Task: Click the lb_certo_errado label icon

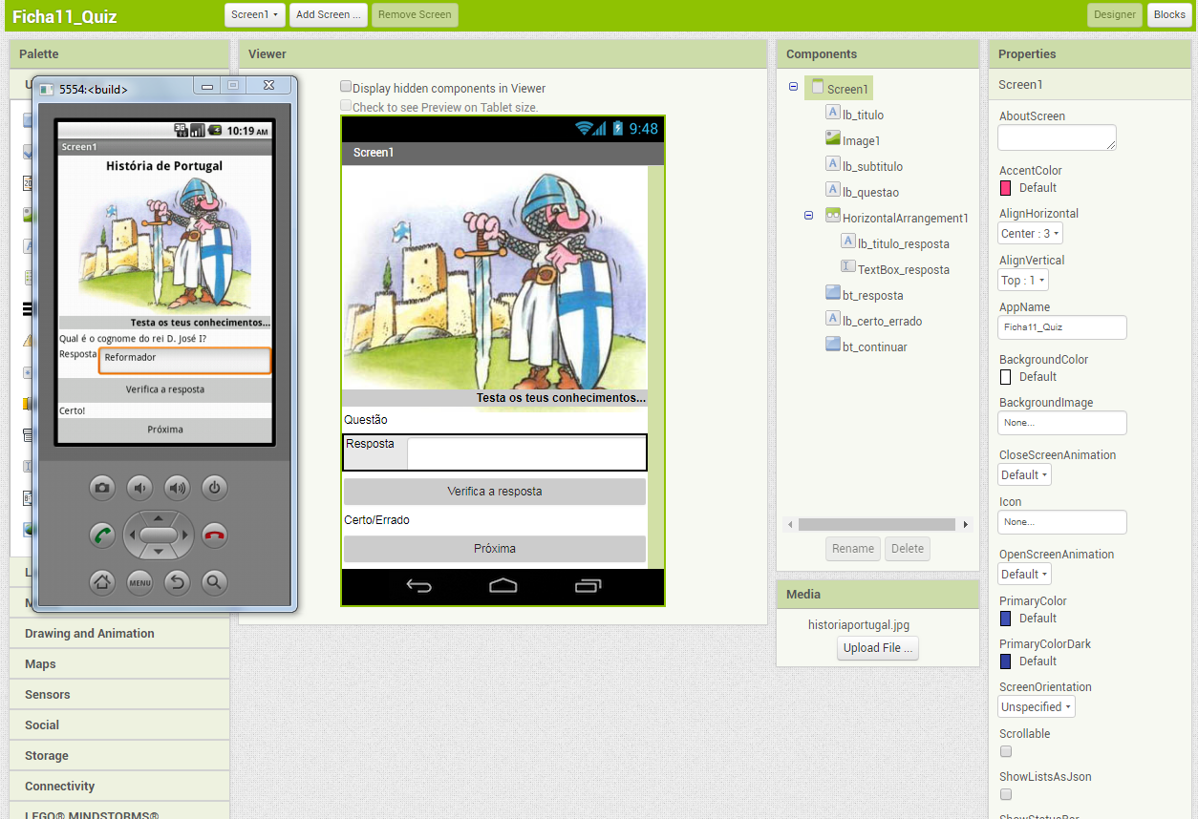Action: (x=833, y=319)
